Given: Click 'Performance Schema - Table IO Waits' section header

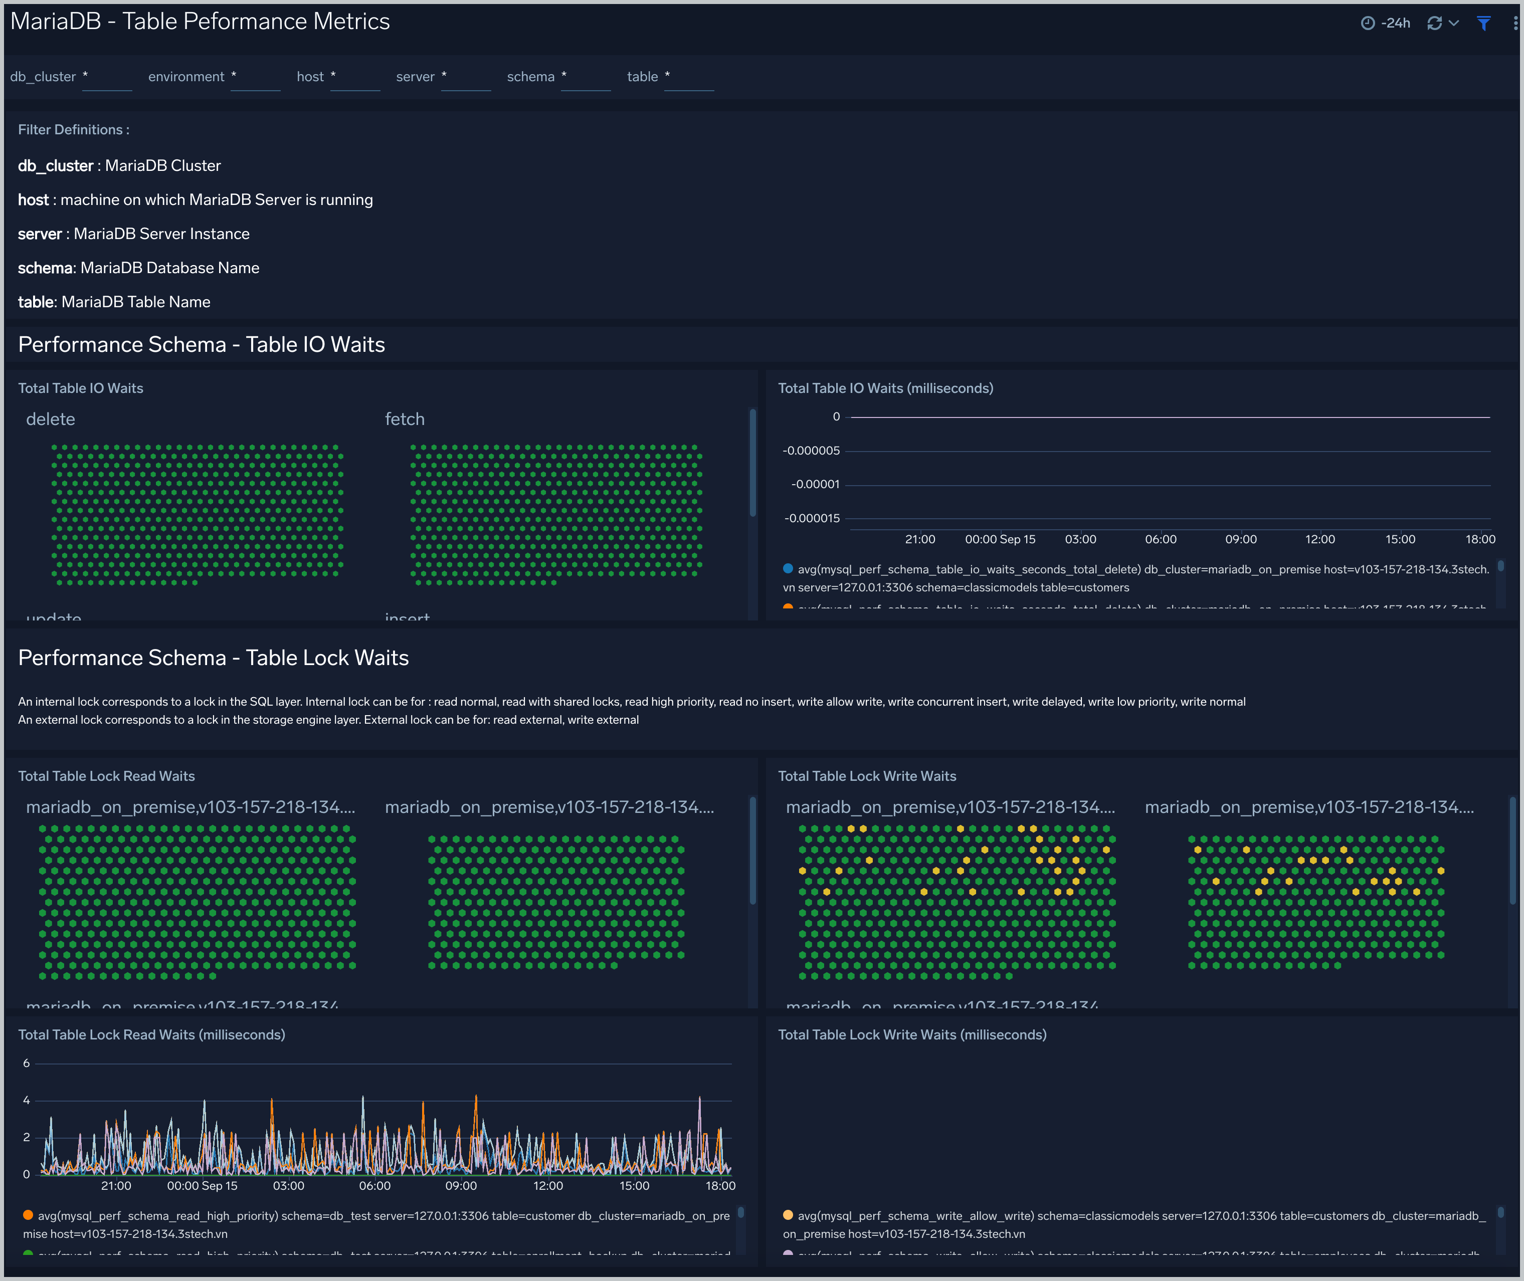Looking at the screenshot, I should coord(201,344).
